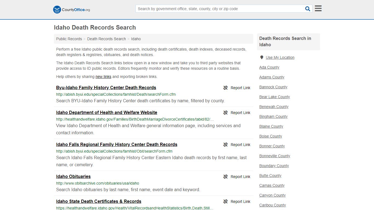Click broken link icon for Health and Welfare
This screenshot has height=210, width=374.
pos(225,113)
